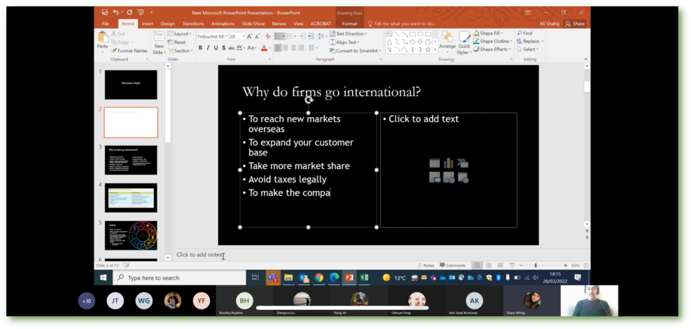Screen dimensions: 691x329
Task: Reset the slide layout
Action: pos(177,42)
